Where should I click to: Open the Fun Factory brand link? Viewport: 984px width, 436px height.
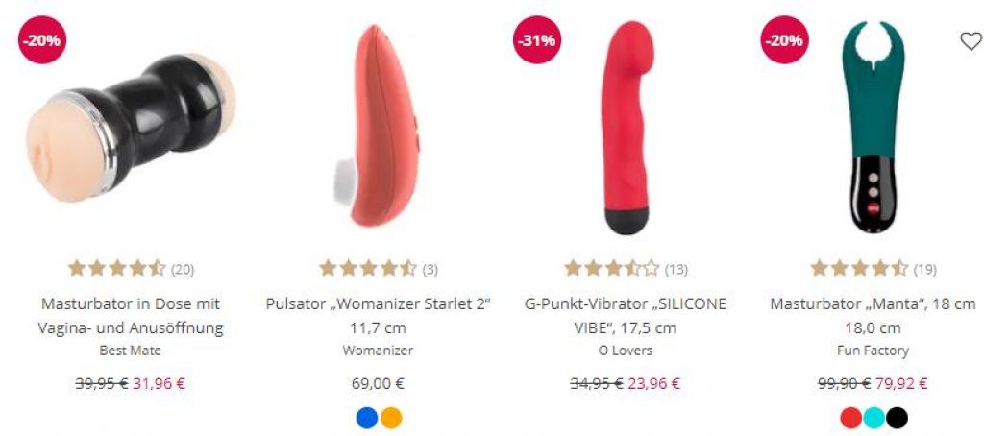873,351
